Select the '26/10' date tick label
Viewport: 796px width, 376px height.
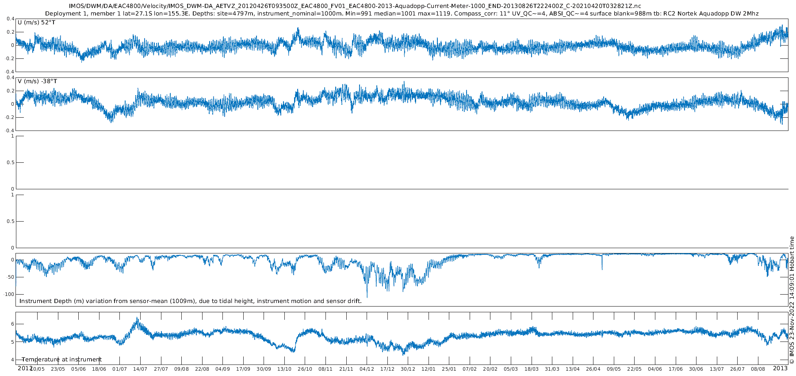click(x=305, y=369)
